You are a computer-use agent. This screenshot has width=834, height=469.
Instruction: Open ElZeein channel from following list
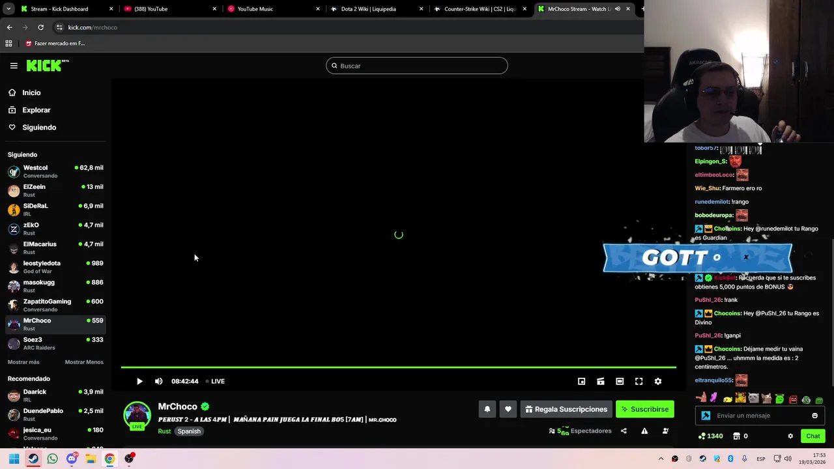pyautogui.click(x=55, y=190)
